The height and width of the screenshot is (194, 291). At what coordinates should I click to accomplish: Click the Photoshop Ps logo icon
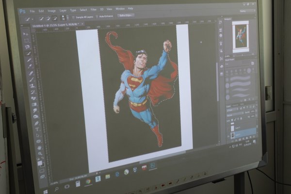[x=22, y=11]
